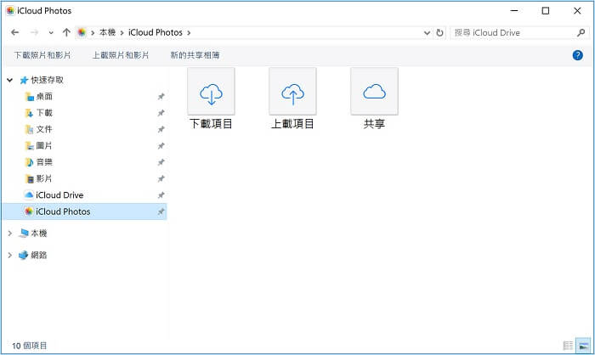This screenshot has height=355, width=595.
Task: Maximize the iCloud Photos window
Action: tap(546, 11)
